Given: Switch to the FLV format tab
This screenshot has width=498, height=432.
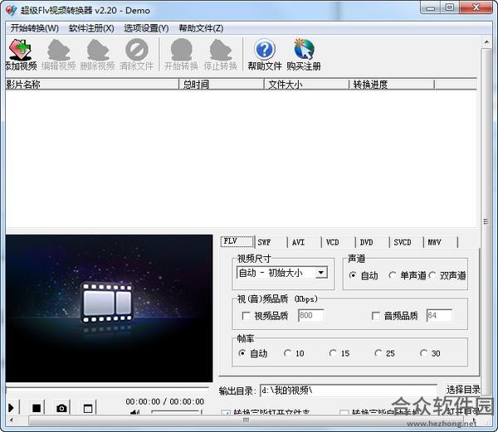Looking at the screenshot, I should tap(237, 241).
